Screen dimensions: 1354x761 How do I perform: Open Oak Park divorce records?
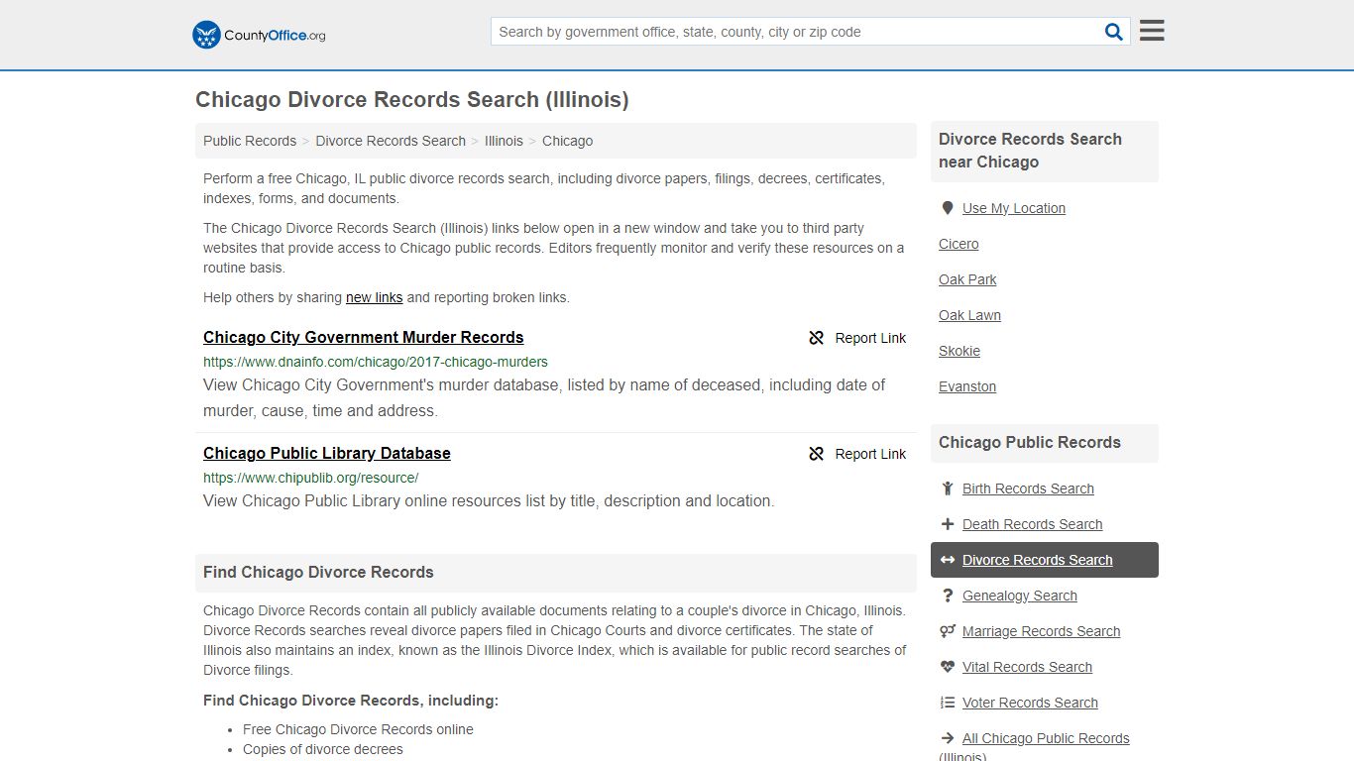pyautogui.click(x=967, y=279)
